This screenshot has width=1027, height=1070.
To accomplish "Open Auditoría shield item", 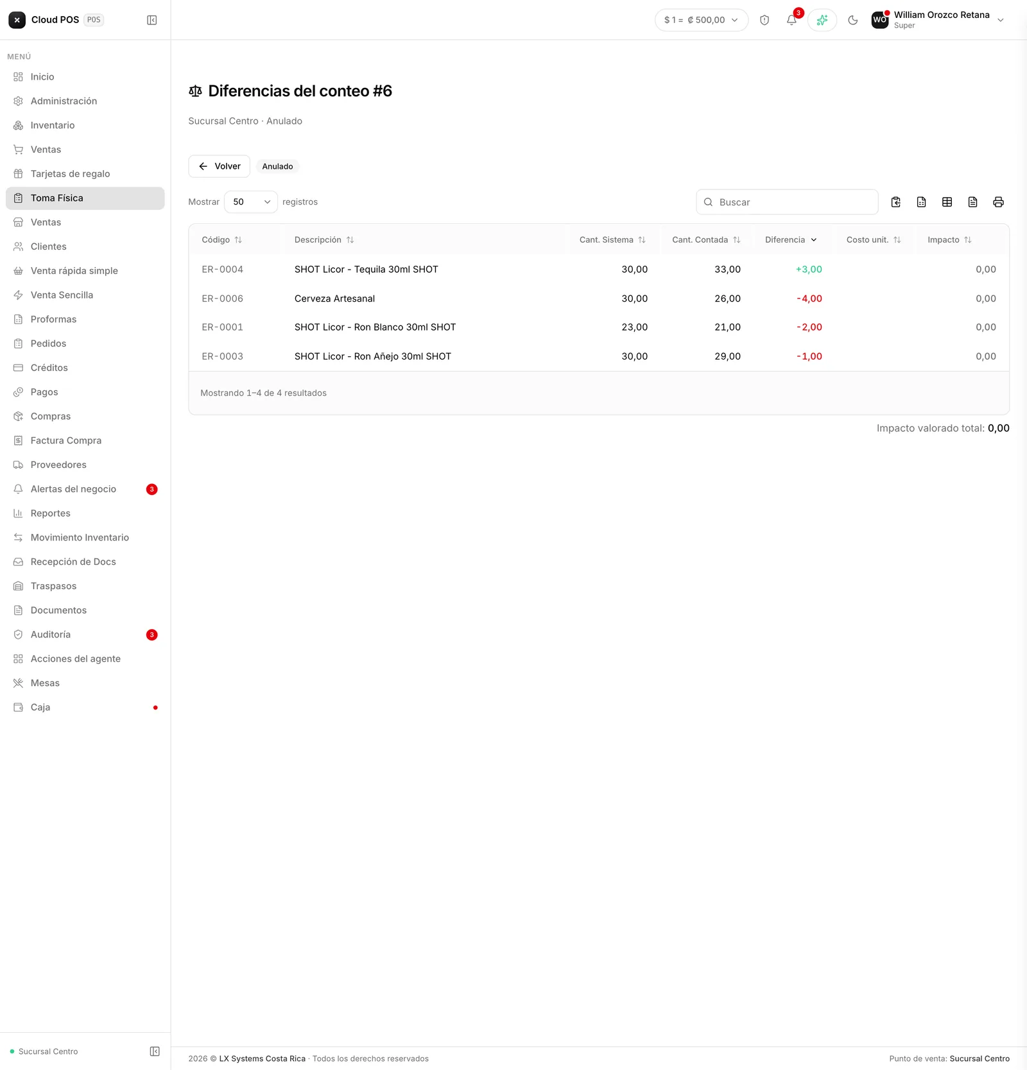I will [x=85, y=634].
